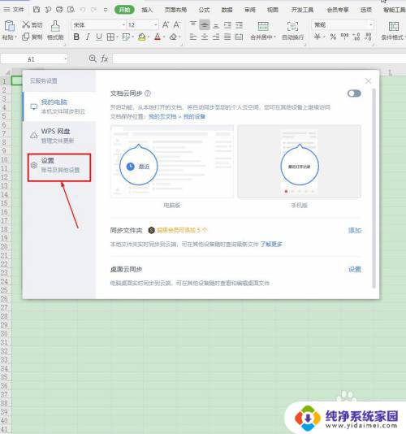Select 我的电脑 in cloud settings sidebar
Image resolution: width=406 pixels, height=434 pixels.
click(x=59, y=106)
